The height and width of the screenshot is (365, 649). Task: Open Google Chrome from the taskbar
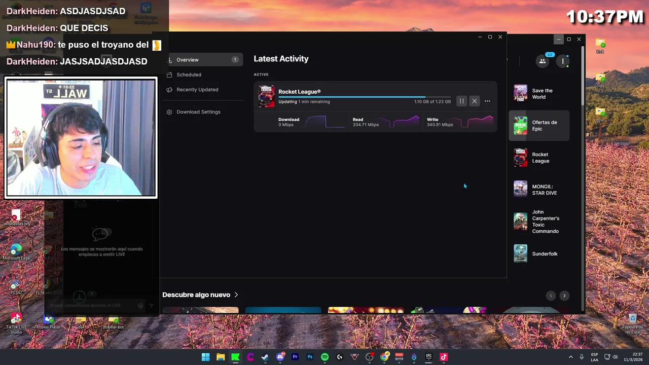point(384,357)
